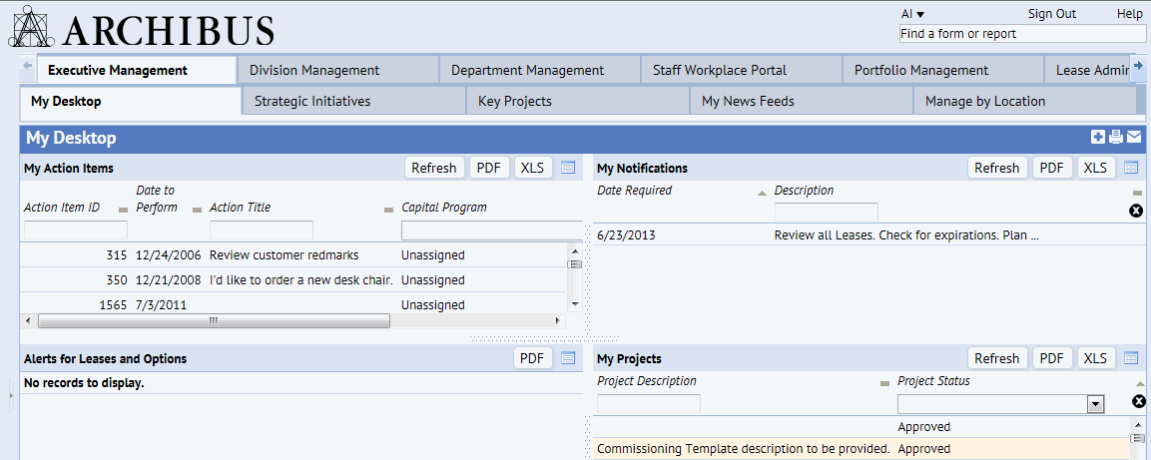Sort Project Status column arrow

tap(1139, 384)
